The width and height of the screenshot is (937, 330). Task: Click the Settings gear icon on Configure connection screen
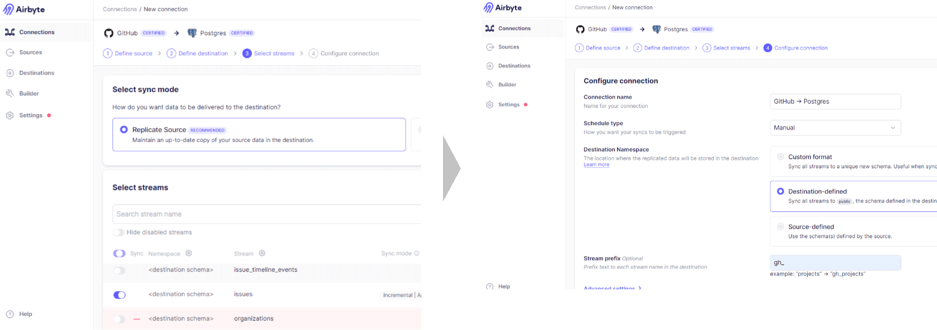click(x=490, y=105)
